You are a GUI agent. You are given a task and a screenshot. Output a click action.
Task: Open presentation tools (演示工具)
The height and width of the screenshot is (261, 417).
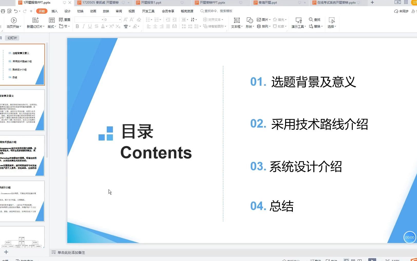point(298,23)
